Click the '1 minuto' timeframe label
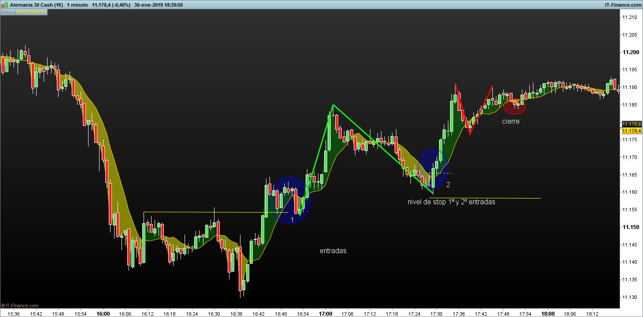 (x=77, y=5)
